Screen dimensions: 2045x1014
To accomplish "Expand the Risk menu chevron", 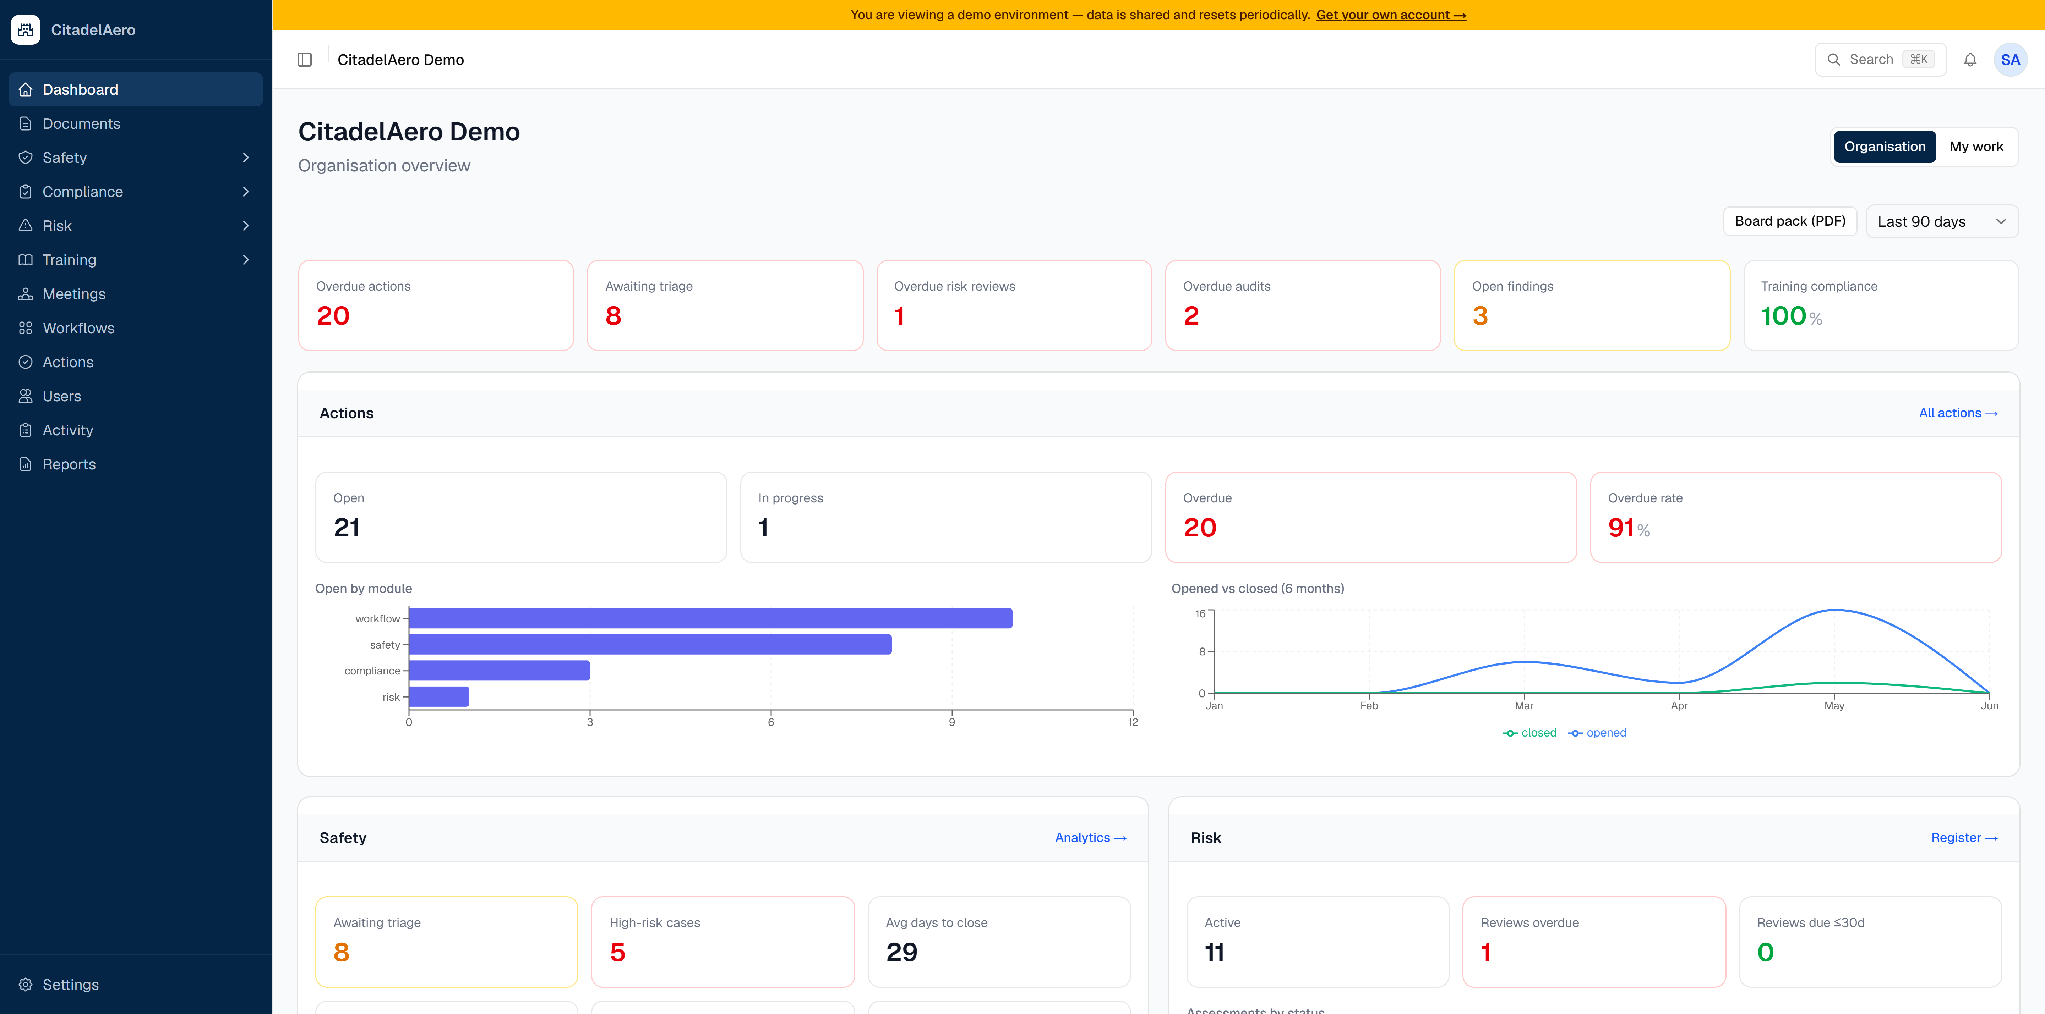I will click(x=246, y=226).
